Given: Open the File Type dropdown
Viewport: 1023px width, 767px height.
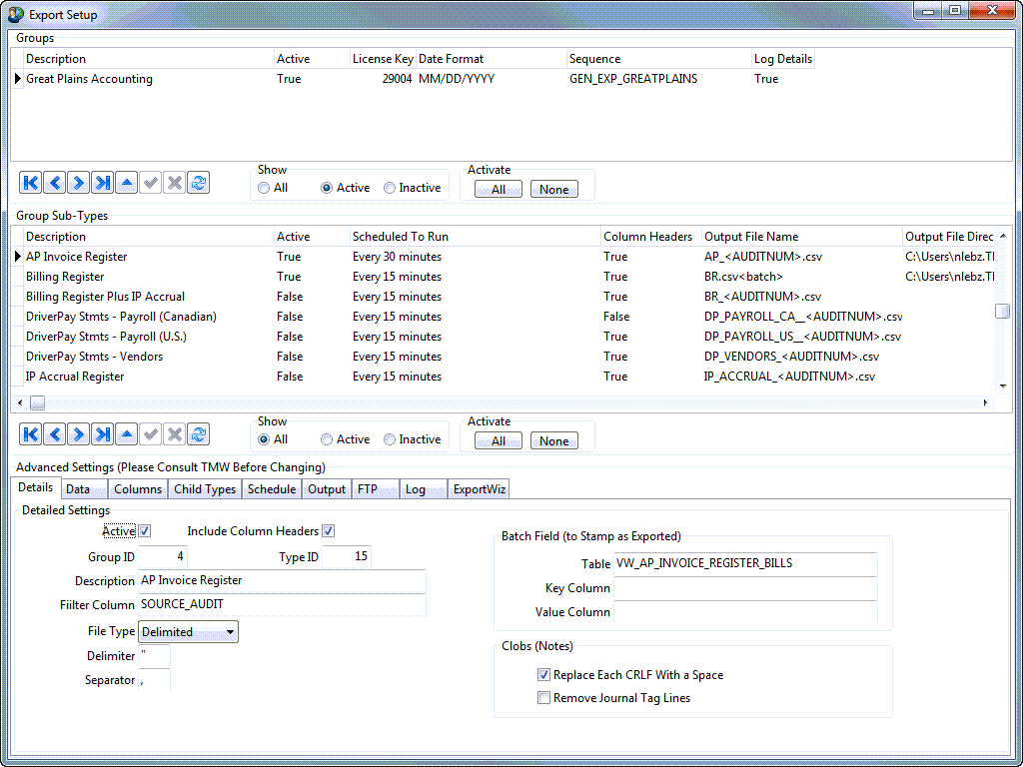Looking at the screenshot, I should pyautogui.click(x=230, y=632).
